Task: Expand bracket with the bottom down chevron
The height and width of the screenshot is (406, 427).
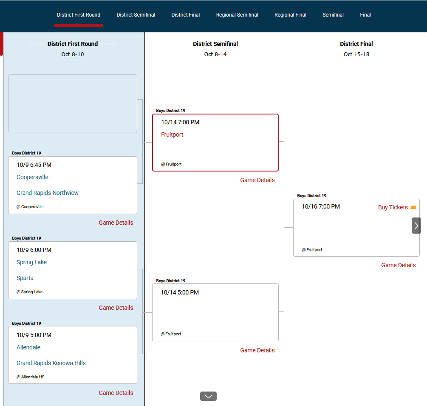Action: tap(208, 396)
